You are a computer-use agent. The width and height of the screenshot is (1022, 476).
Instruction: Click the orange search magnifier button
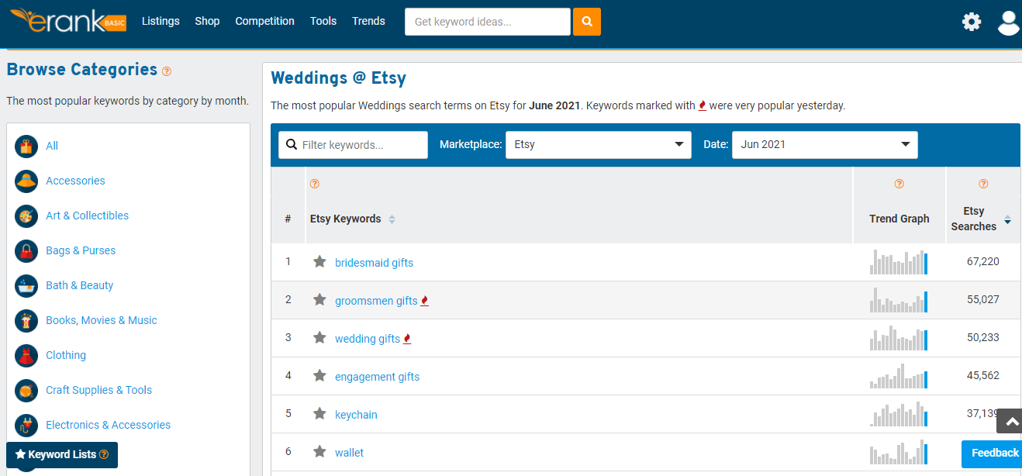coord(587,22)
